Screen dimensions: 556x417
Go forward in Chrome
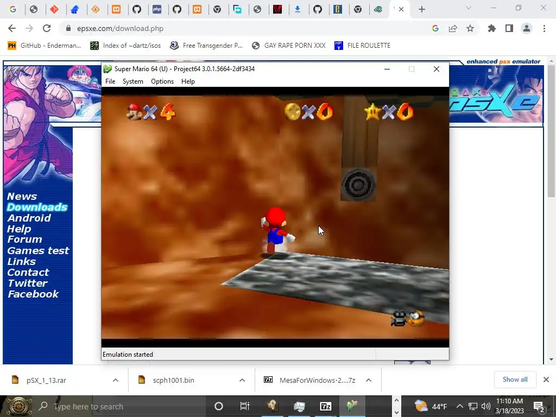[x=29, y=28]
